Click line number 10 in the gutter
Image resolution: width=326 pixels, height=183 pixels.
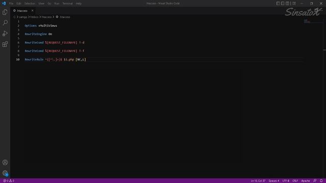pyautogui.click(x=18, y=59)
